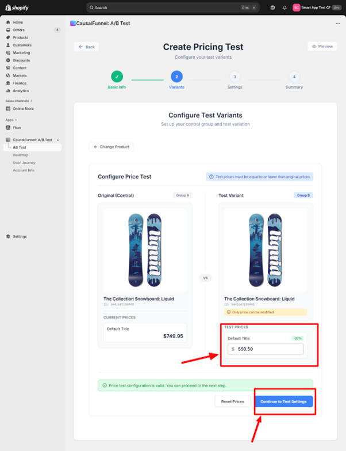Click the Shopify search bar
346x451 pixels.
pos(172,7)
